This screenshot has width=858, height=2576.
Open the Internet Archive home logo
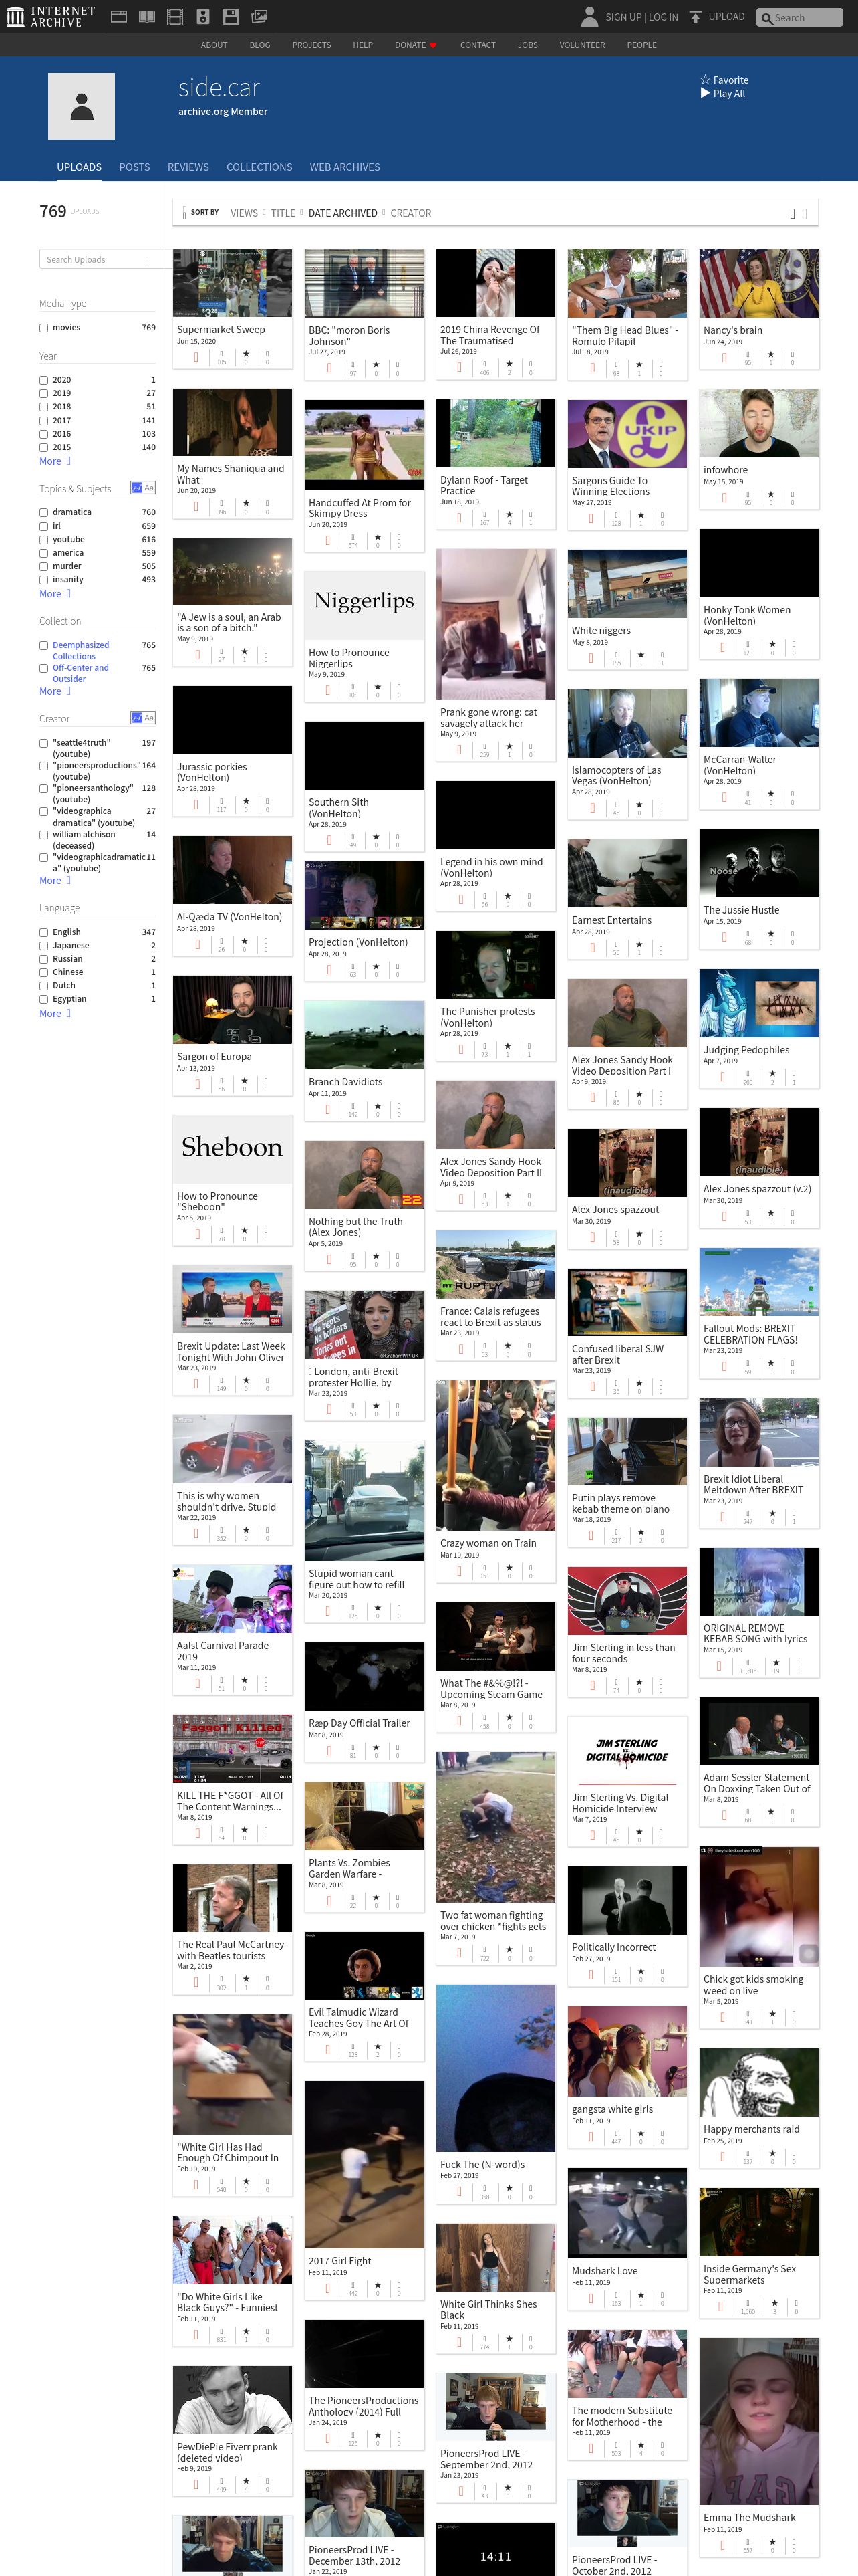point(51,16)
